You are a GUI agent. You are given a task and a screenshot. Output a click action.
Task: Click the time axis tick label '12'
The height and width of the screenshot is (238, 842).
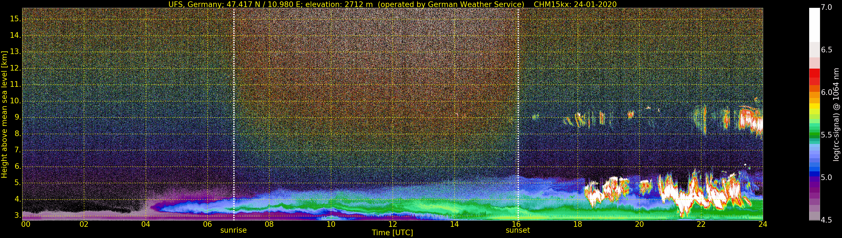(393, 224)
